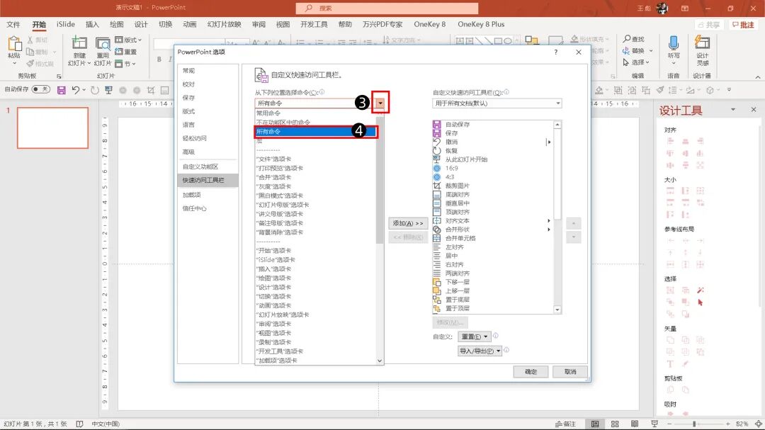Expand submenu arrow beside 对齐文本
Screen dimensions: 765x430
click(x=549, y=221)
